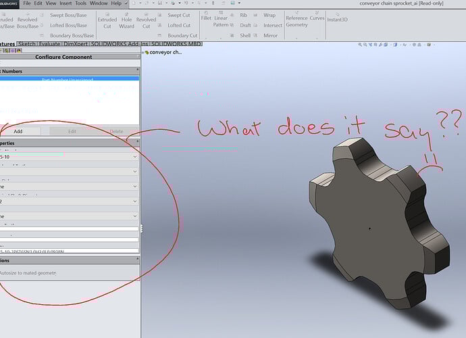Select the Linear Pattern tool
This screenshot has height=338, width=466.
tap(221, 20)
